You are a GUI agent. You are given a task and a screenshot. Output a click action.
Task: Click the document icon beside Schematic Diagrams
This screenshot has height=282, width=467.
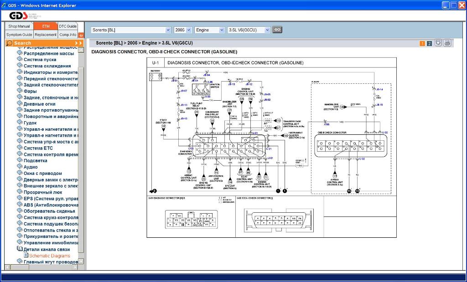[26, 255]
